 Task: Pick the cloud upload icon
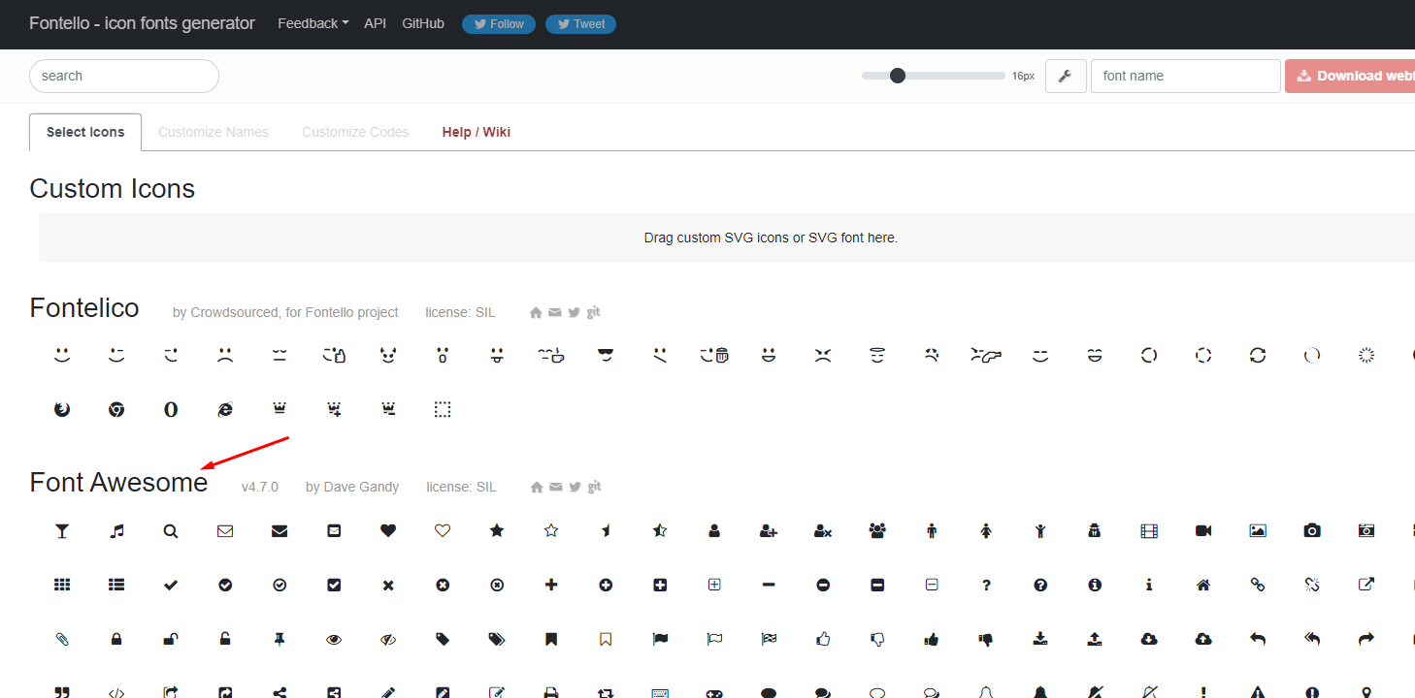coord(1203,639)
